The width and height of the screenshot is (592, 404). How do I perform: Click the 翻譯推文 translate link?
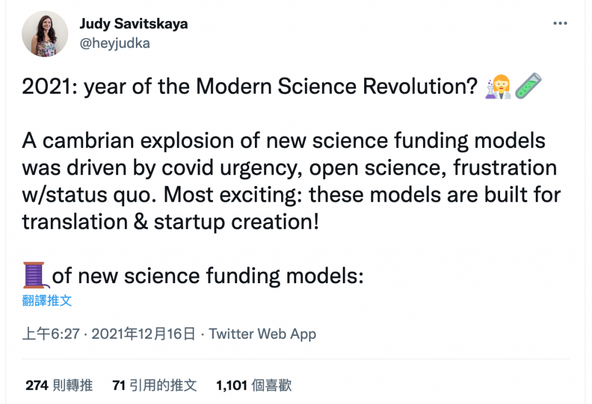point(47,301)
